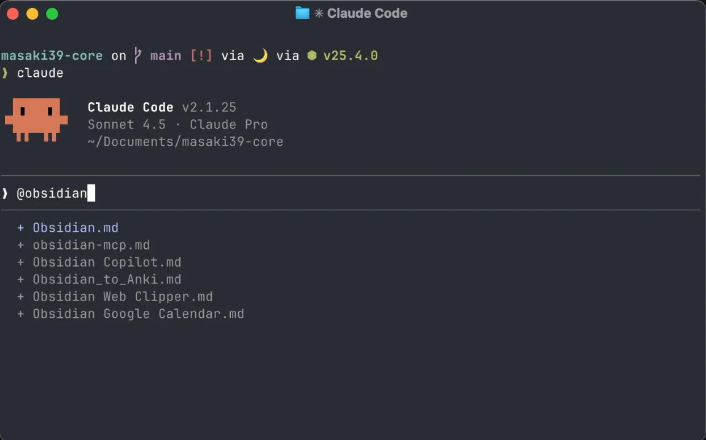Click the asterisk icon before Claude Code title
The image size is (706, 440).
319,14
